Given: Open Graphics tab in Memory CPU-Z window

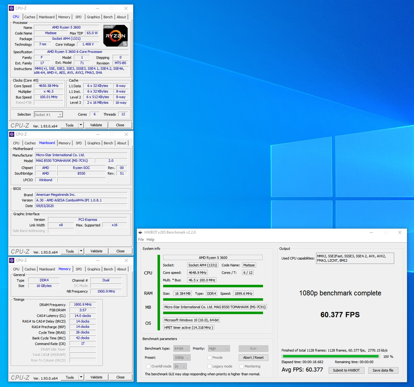Looking at the screenshot, I should [x=94, y=269].
